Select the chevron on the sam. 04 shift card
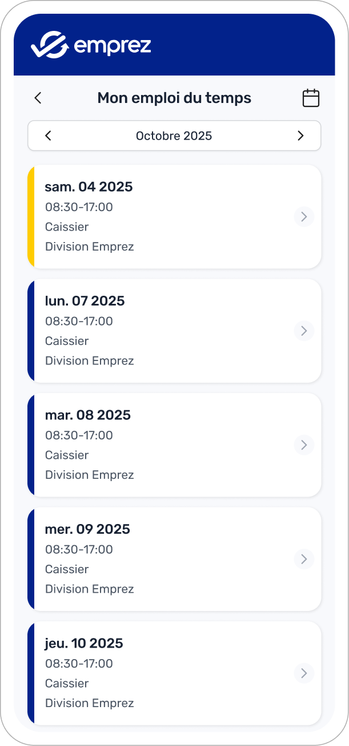Image resolution: width=349 pixels, height=746 pixels. tap(304, 217)
